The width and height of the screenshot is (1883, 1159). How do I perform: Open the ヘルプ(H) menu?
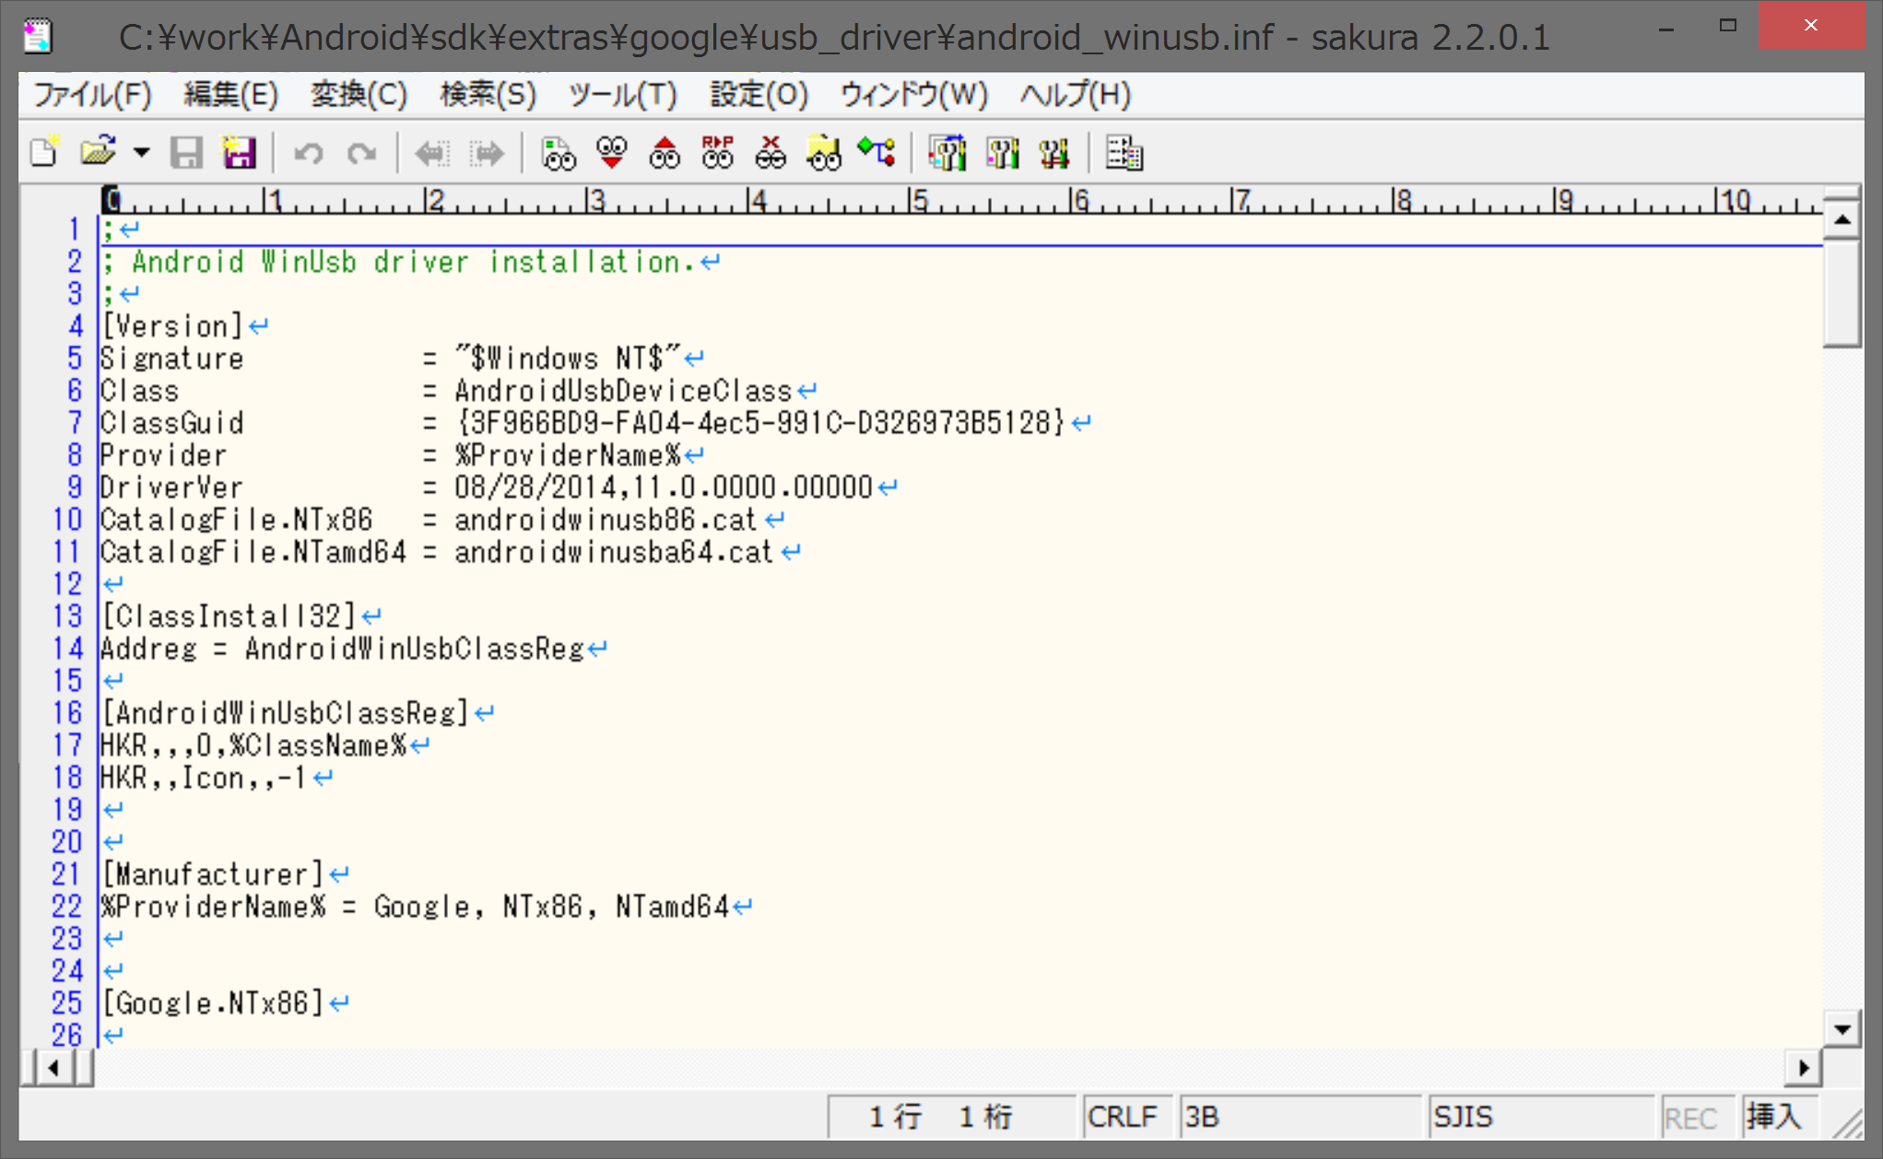coord(1075,94)
